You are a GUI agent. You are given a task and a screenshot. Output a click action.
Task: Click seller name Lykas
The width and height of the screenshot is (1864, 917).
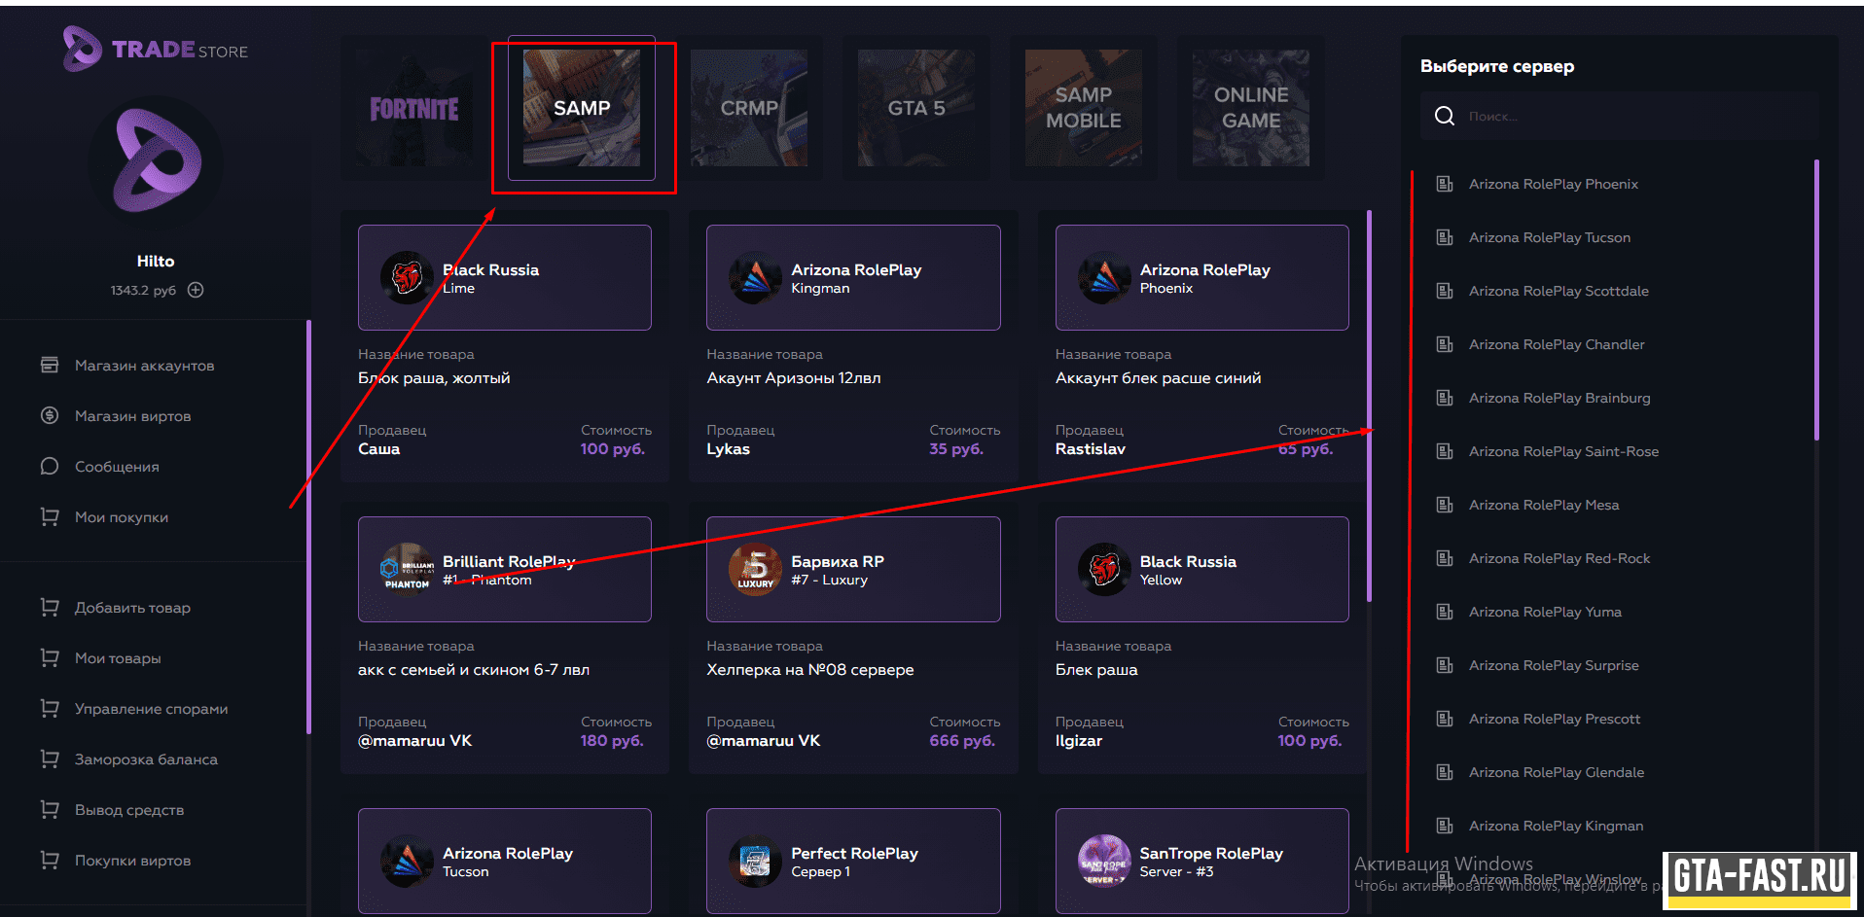(728, 449)
